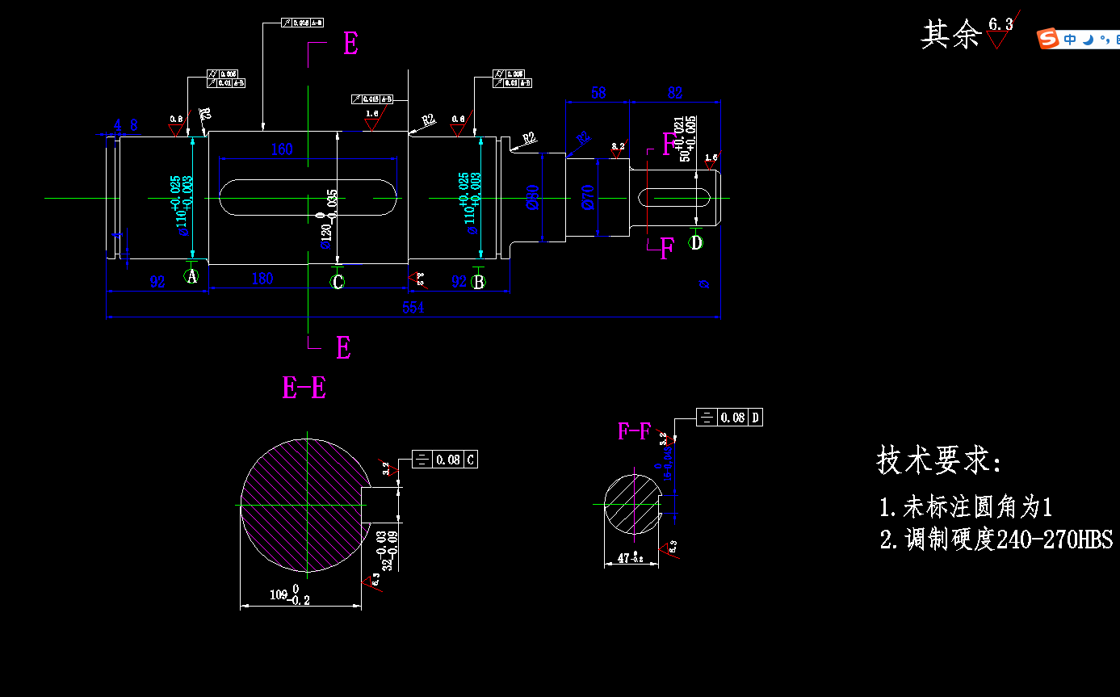
Task: Select the 47 dimension in section F-F
Action: pyautogui.click(x=631, y=557)
